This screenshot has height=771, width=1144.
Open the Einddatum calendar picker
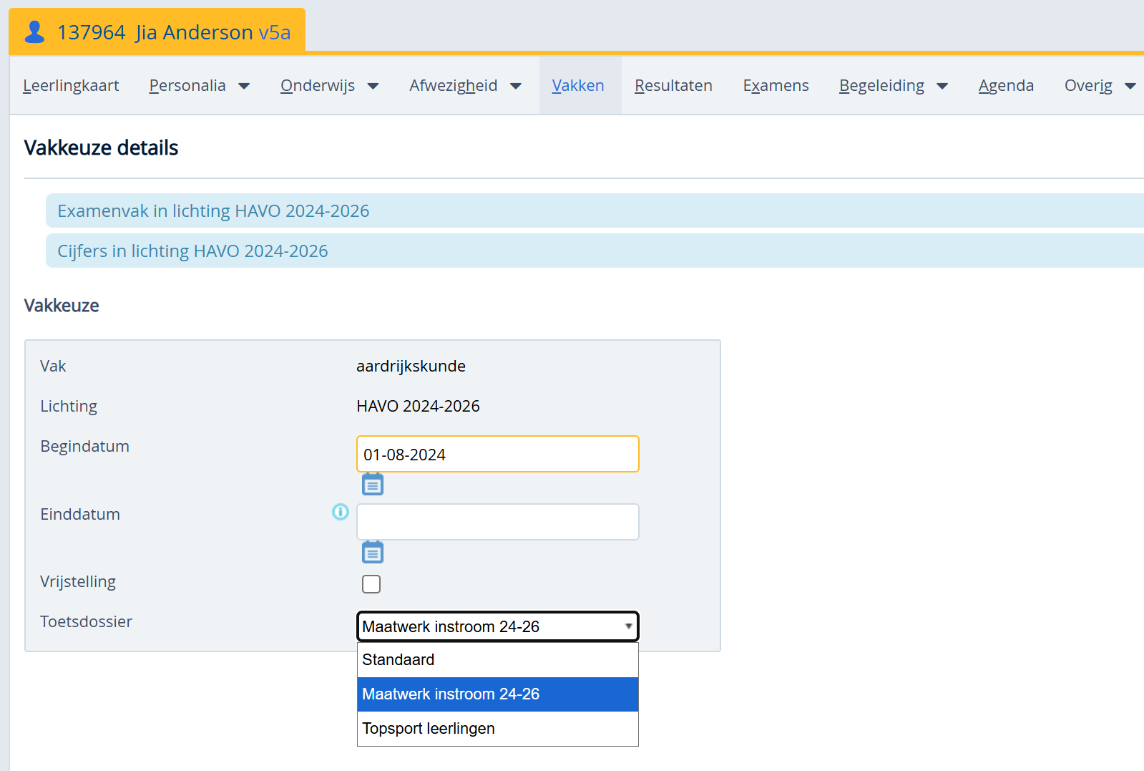[x=372, y=553]
